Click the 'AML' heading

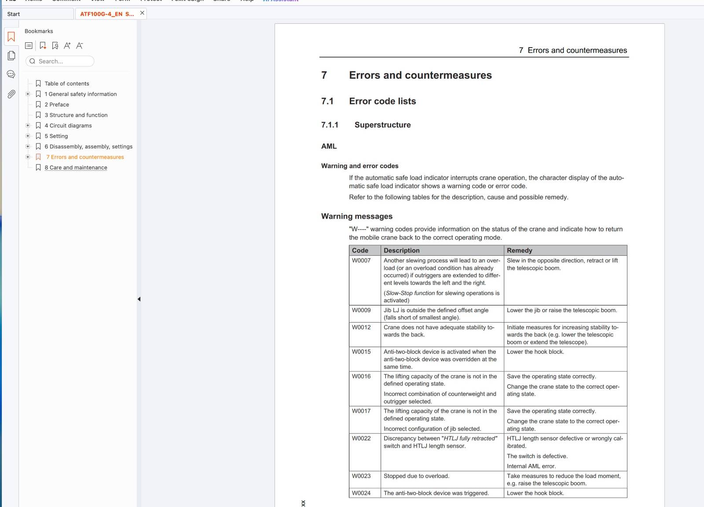[x=329, y=146]
